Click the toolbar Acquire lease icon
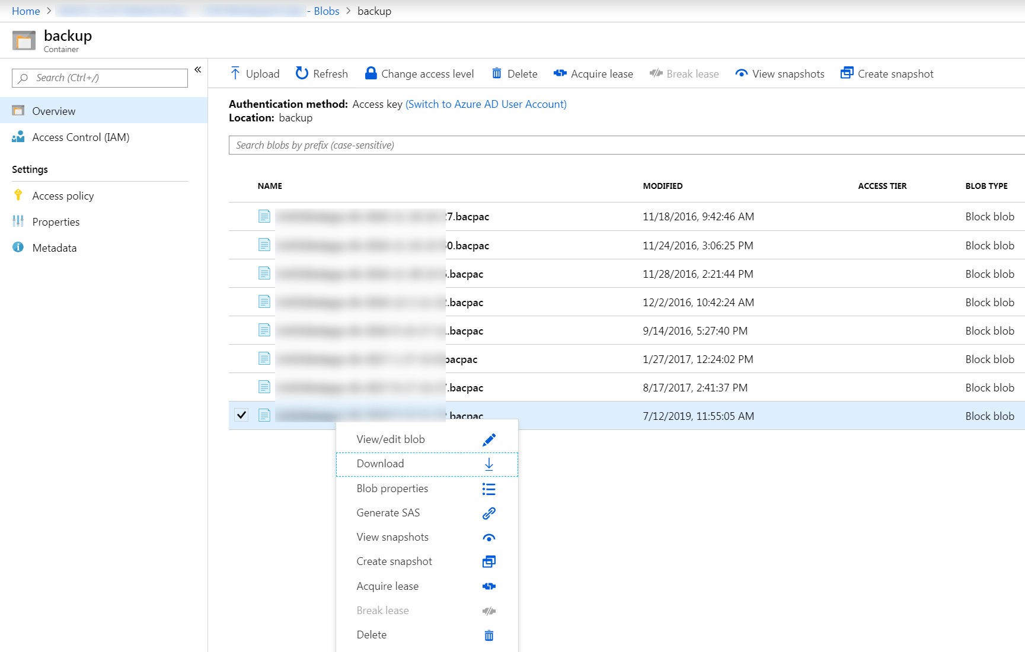 coord(560,73)
